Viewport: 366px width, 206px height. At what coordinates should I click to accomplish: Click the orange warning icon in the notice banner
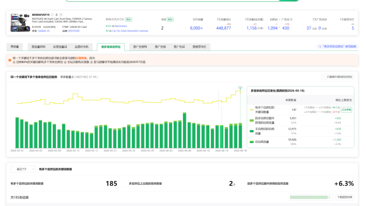pos(10,60)
